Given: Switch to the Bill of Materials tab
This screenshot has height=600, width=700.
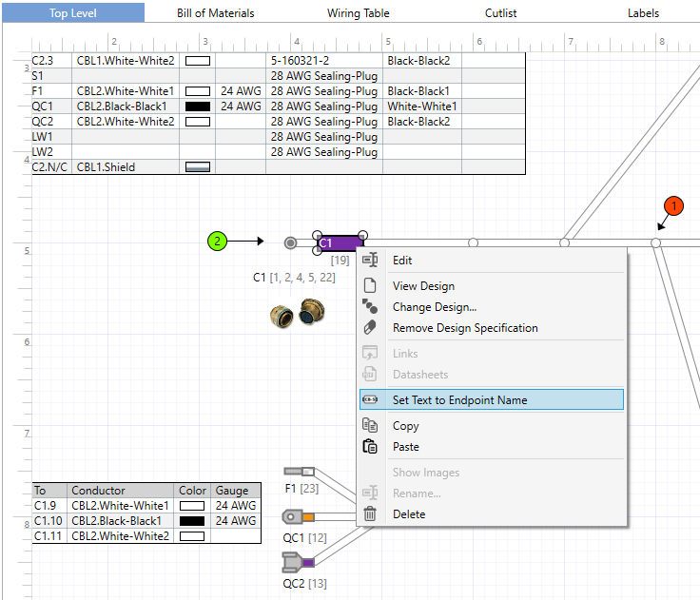Looking at the screenshot, I should click(216, 13).
